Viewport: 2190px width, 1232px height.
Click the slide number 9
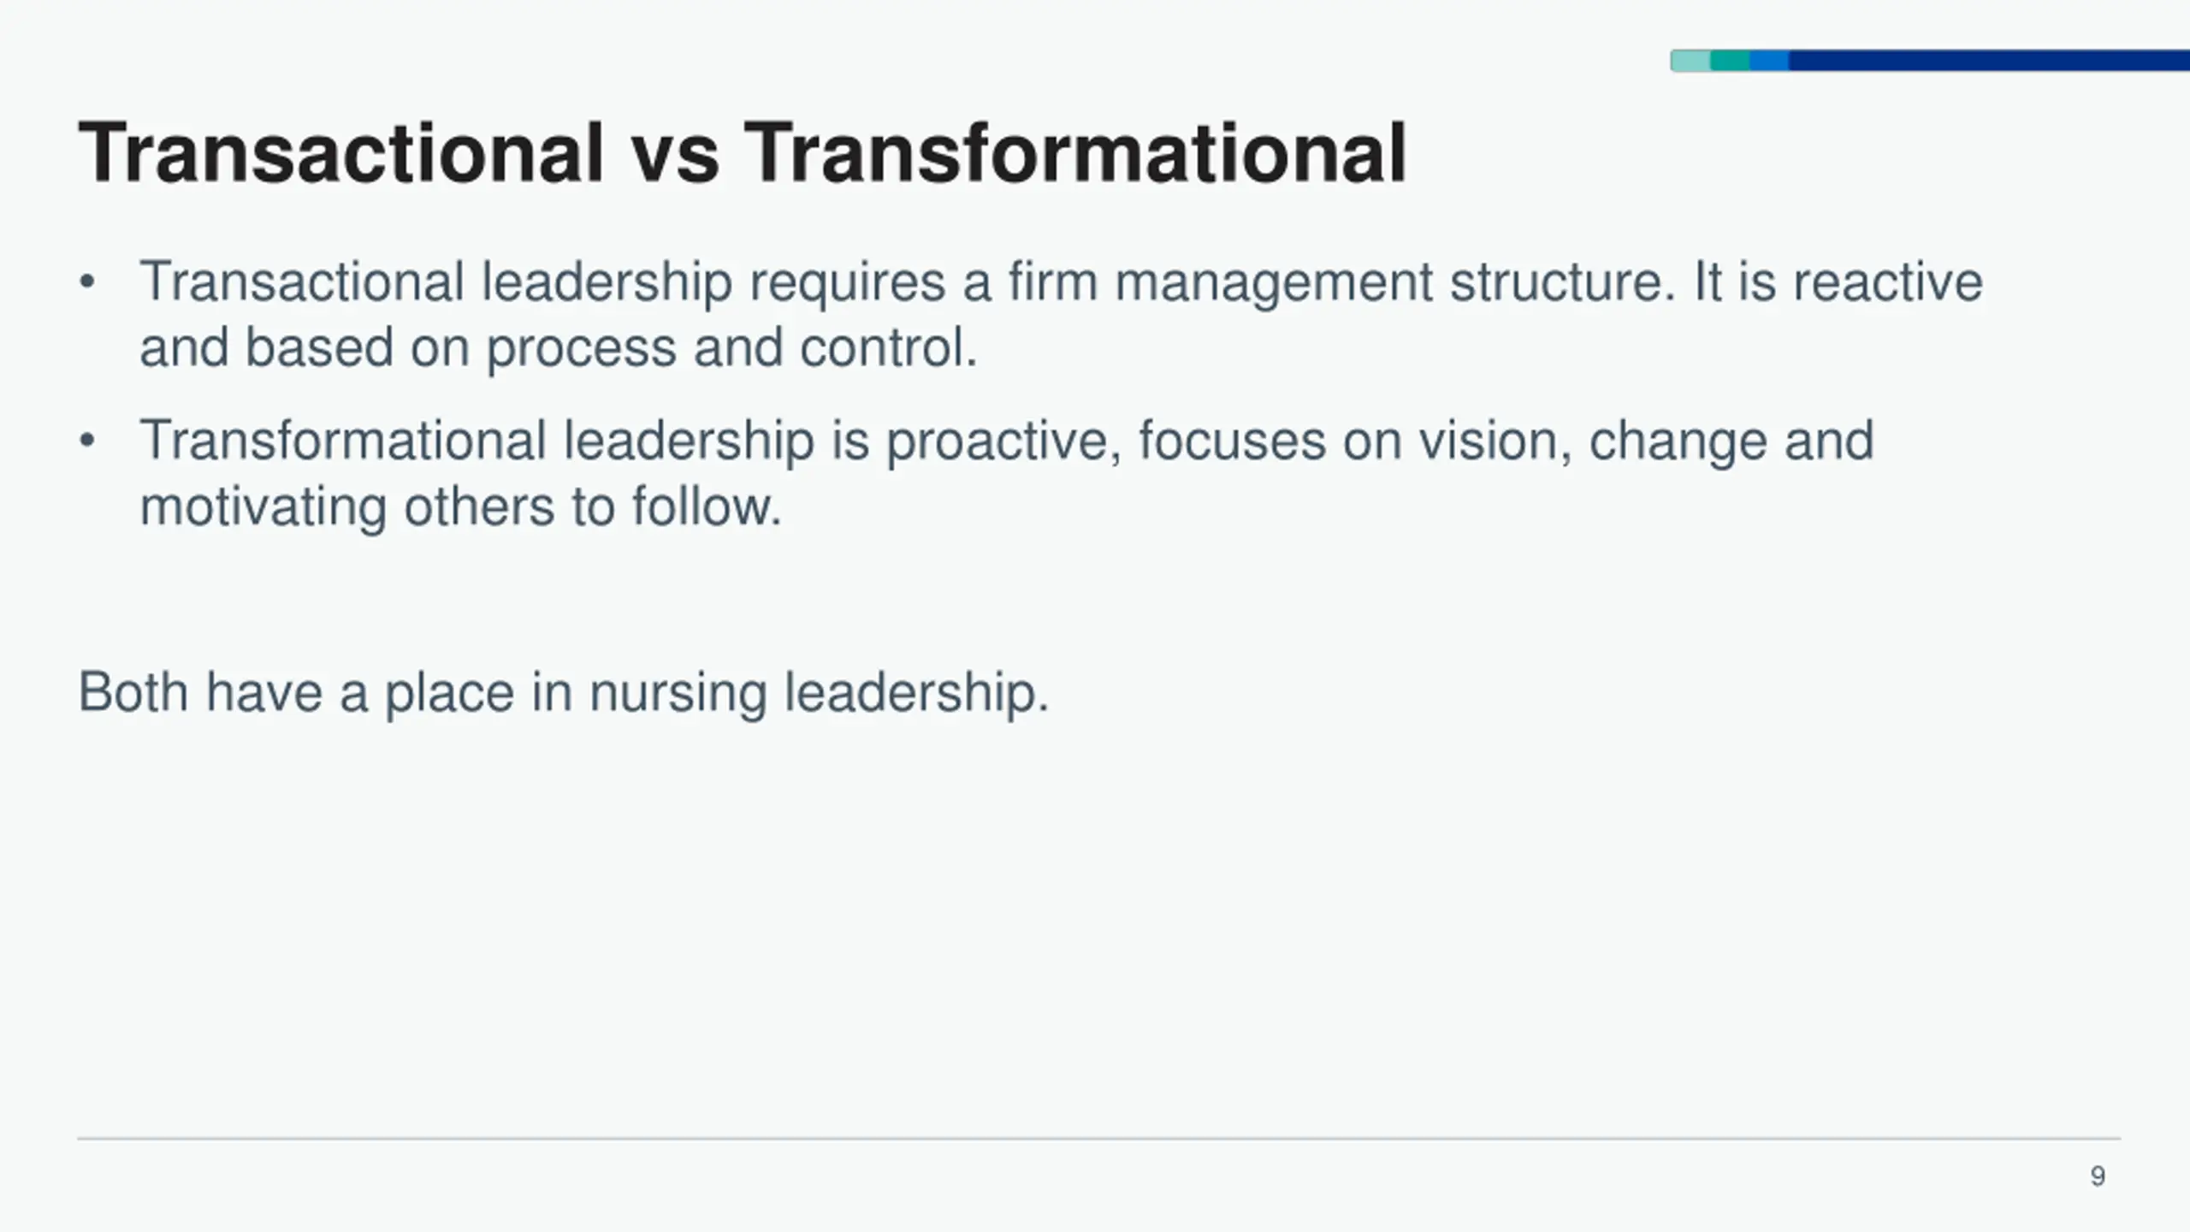pyautogui.click(x=2098, y=1176)
